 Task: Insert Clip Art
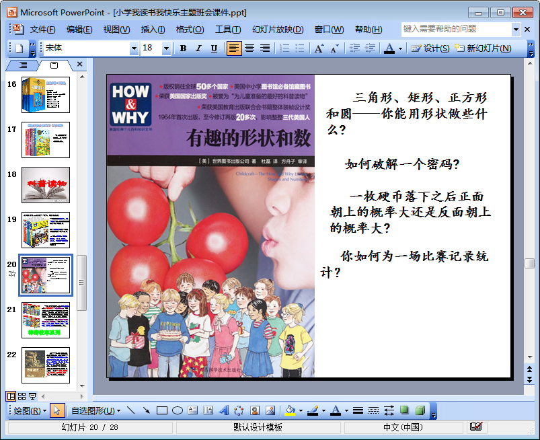(x=254, y=410)
